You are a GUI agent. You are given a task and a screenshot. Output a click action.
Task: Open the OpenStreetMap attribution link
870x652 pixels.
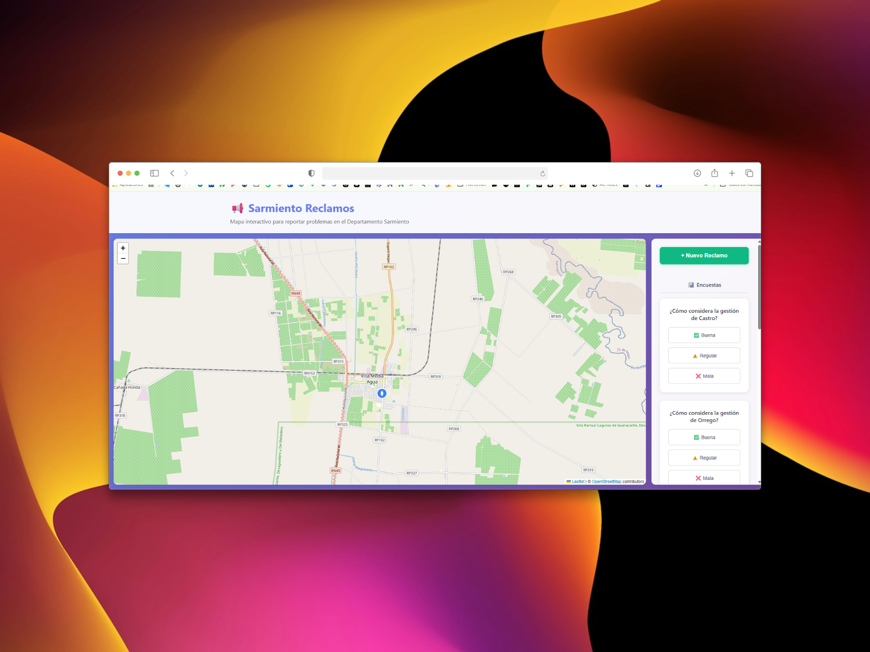(606, 482)
